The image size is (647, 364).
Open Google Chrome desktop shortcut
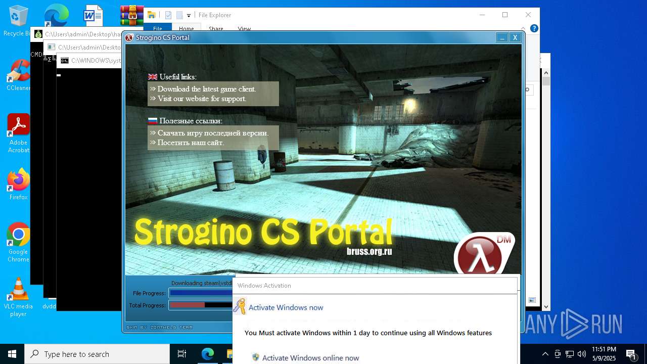(x=18, y=243)
